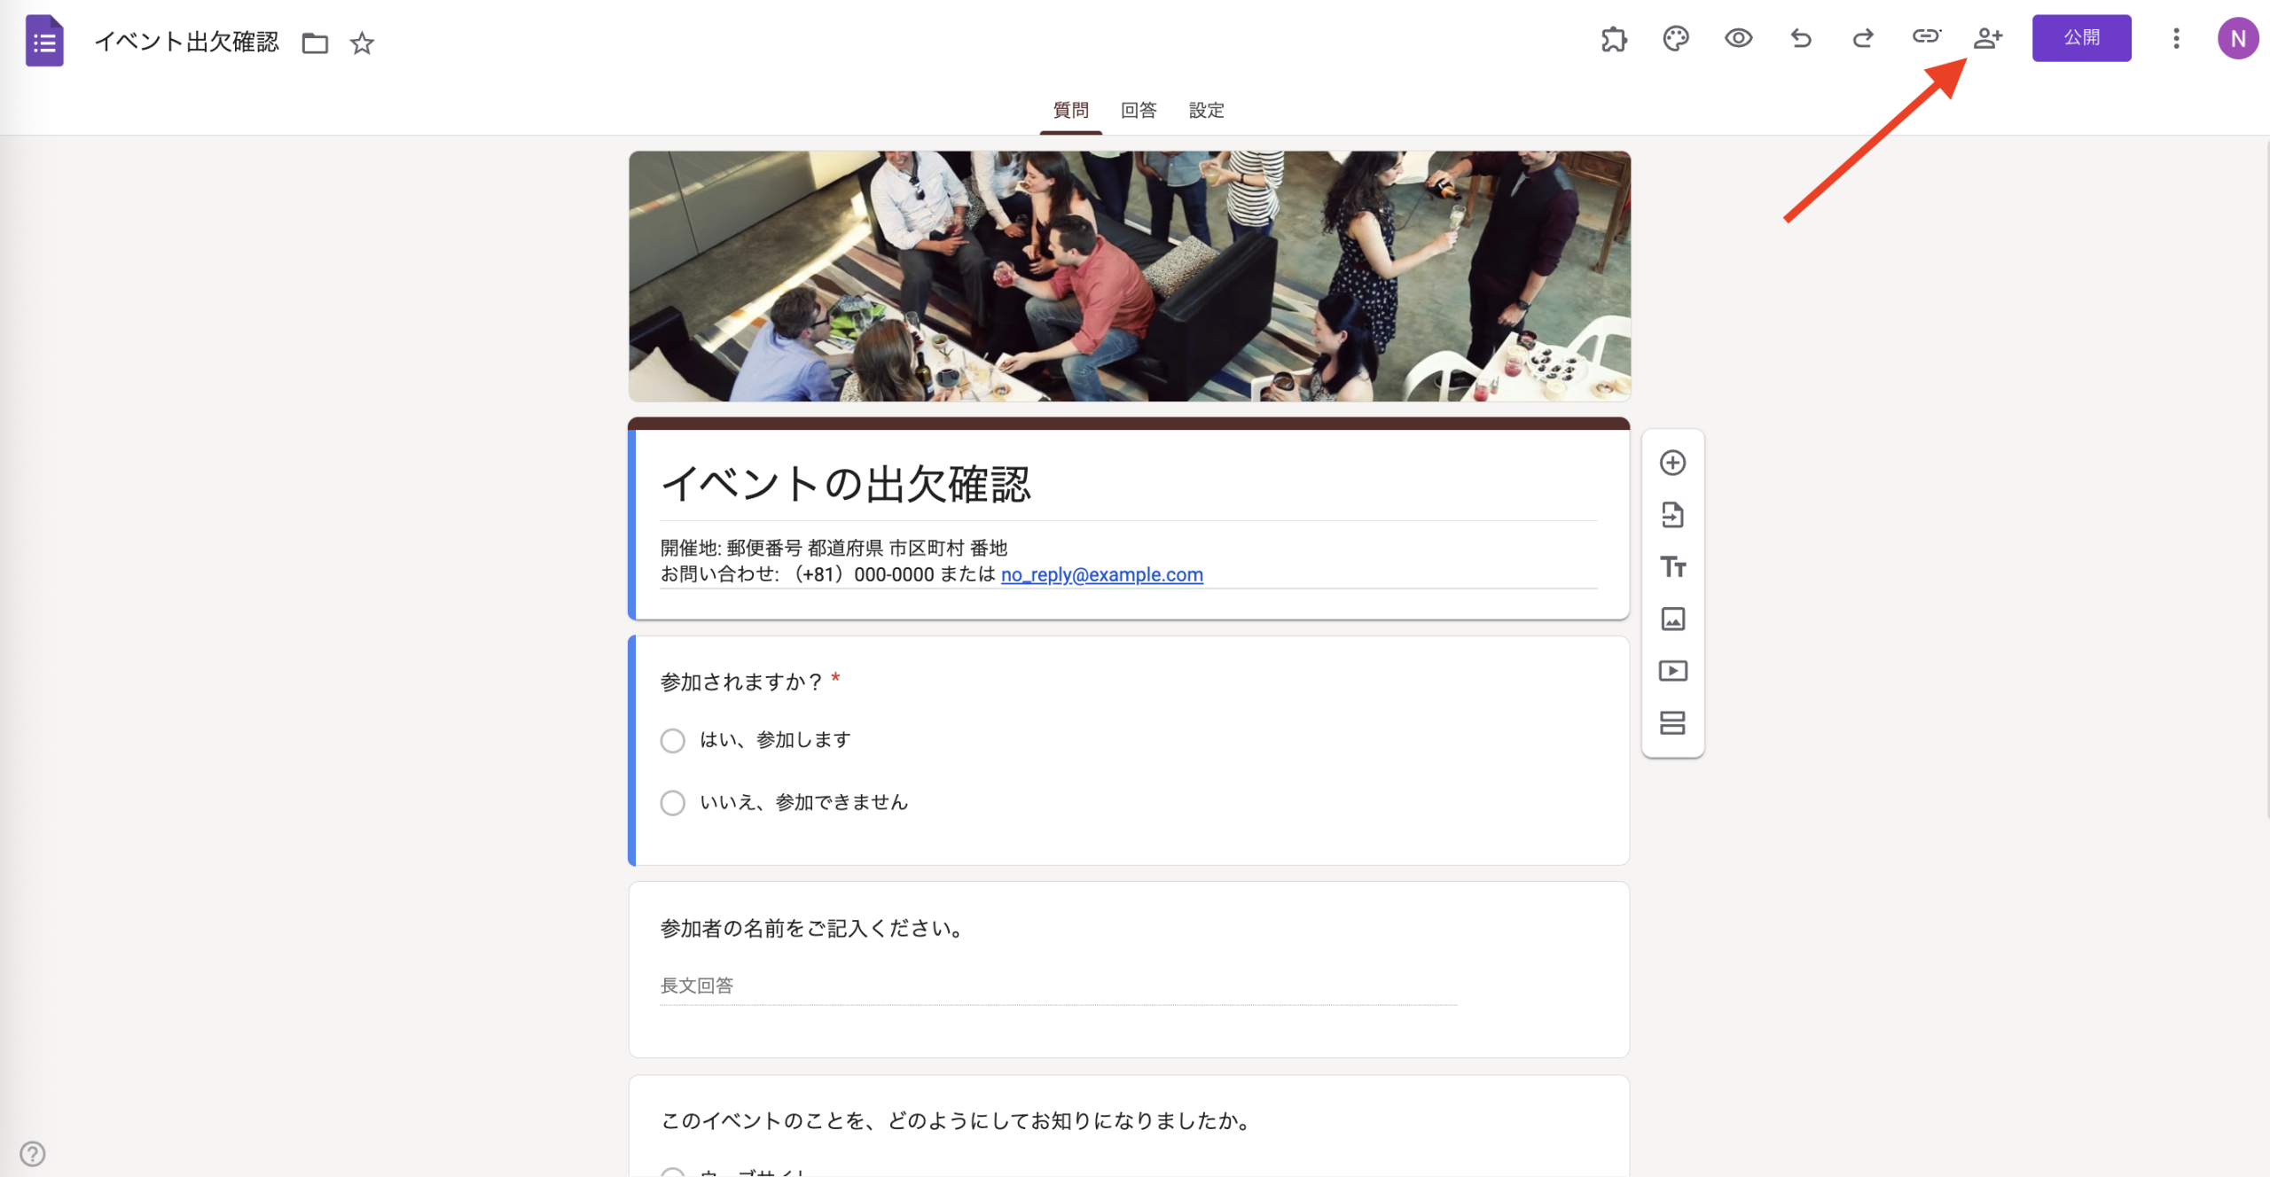Add collaborators to the form
This screenshot has width=2270, height=1177.
(x=1988, y=38)
